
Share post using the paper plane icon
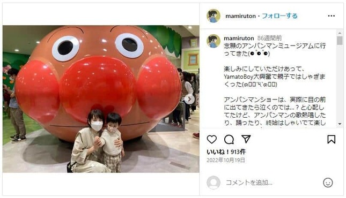point(246,139)
